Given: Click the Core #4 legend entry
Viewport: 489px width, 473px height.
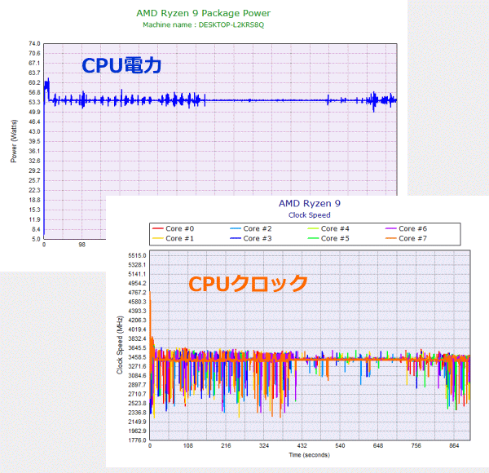Looking at the screenshot, I should 328,228.
